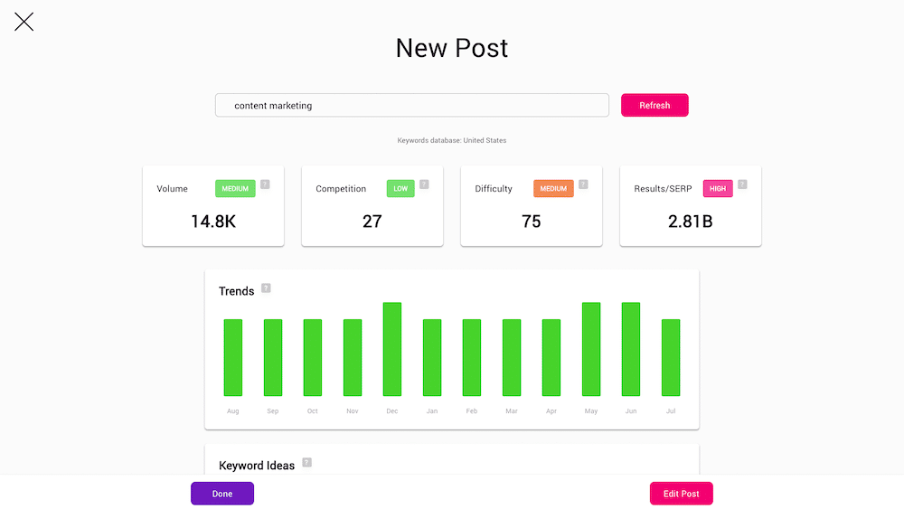
Task: Click the HIGH badge on Results/SERP card
Action: point(718,188)
